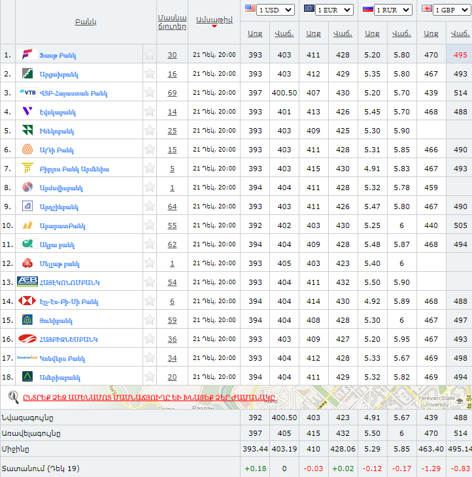Open branch count link 59
Screen dimensions: 472x477
172,320
